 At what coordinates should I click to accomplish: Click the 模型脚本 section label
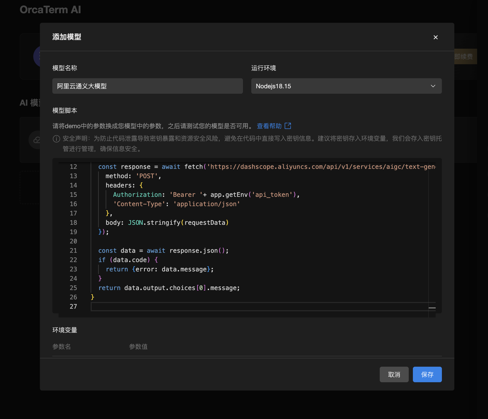65,111
